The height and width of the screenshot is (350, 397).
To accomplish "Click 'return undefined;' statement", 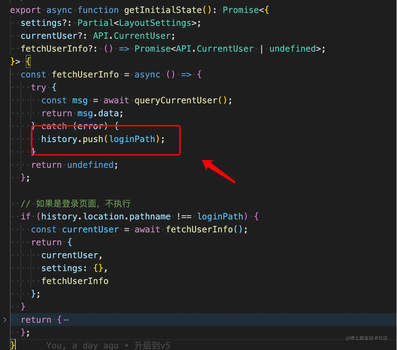I will (x=75, y=165).
